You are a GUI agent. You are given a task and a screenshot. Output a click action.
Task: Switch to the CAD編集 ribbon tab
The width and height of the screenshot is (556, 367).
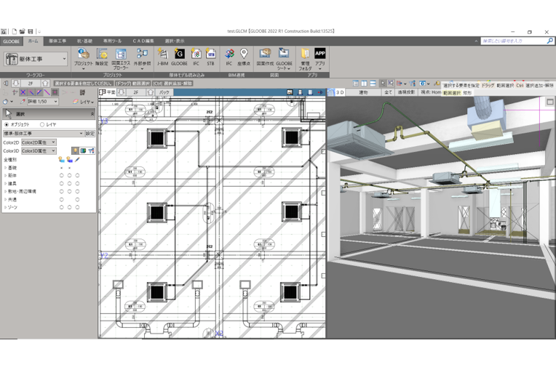coord(143,41)
